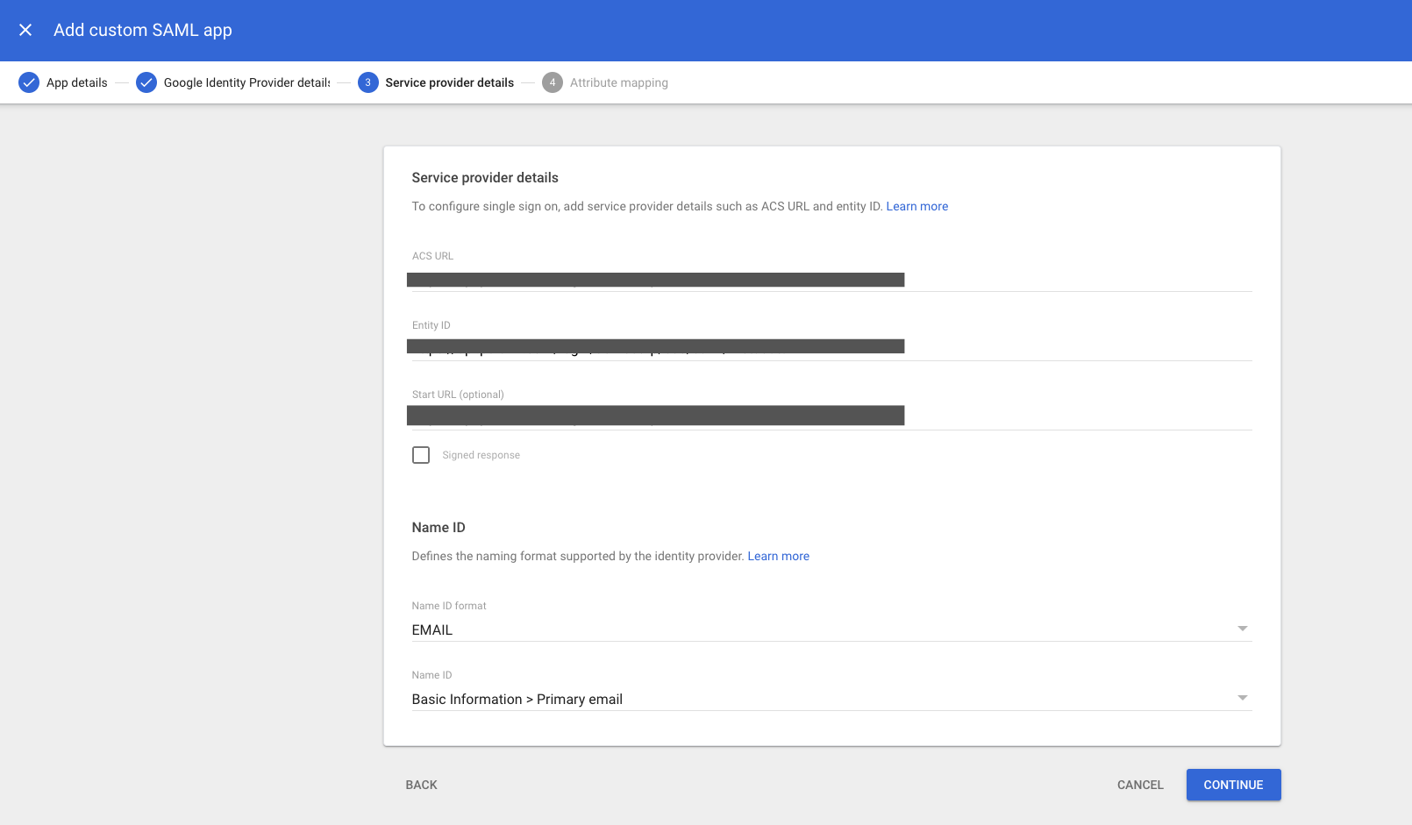Click the Add custom SAML app title

[143, 30]
